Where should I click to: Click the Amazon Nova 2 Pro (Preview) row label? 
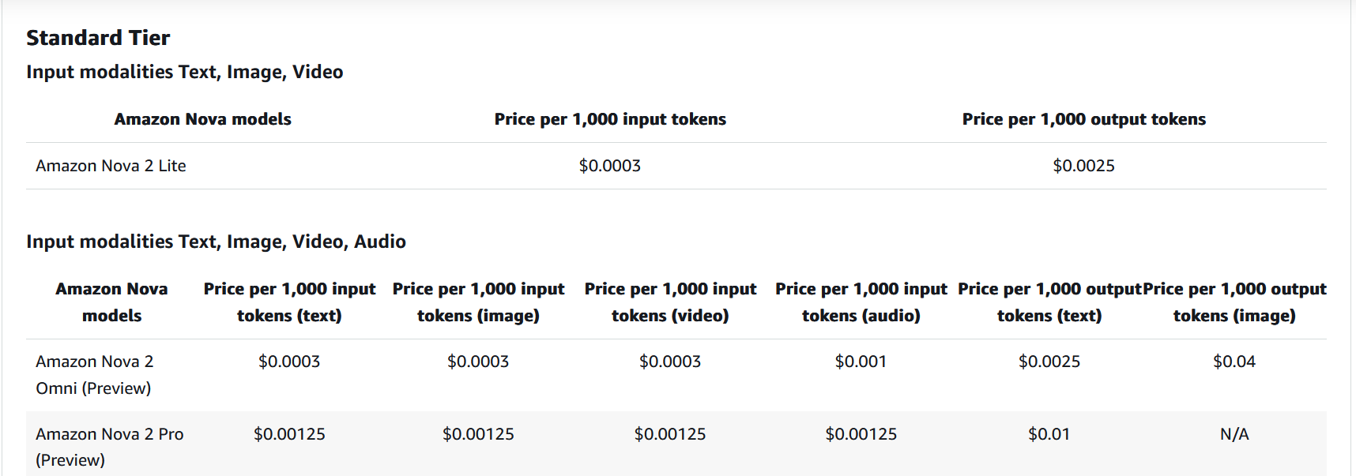pos(109,447)
